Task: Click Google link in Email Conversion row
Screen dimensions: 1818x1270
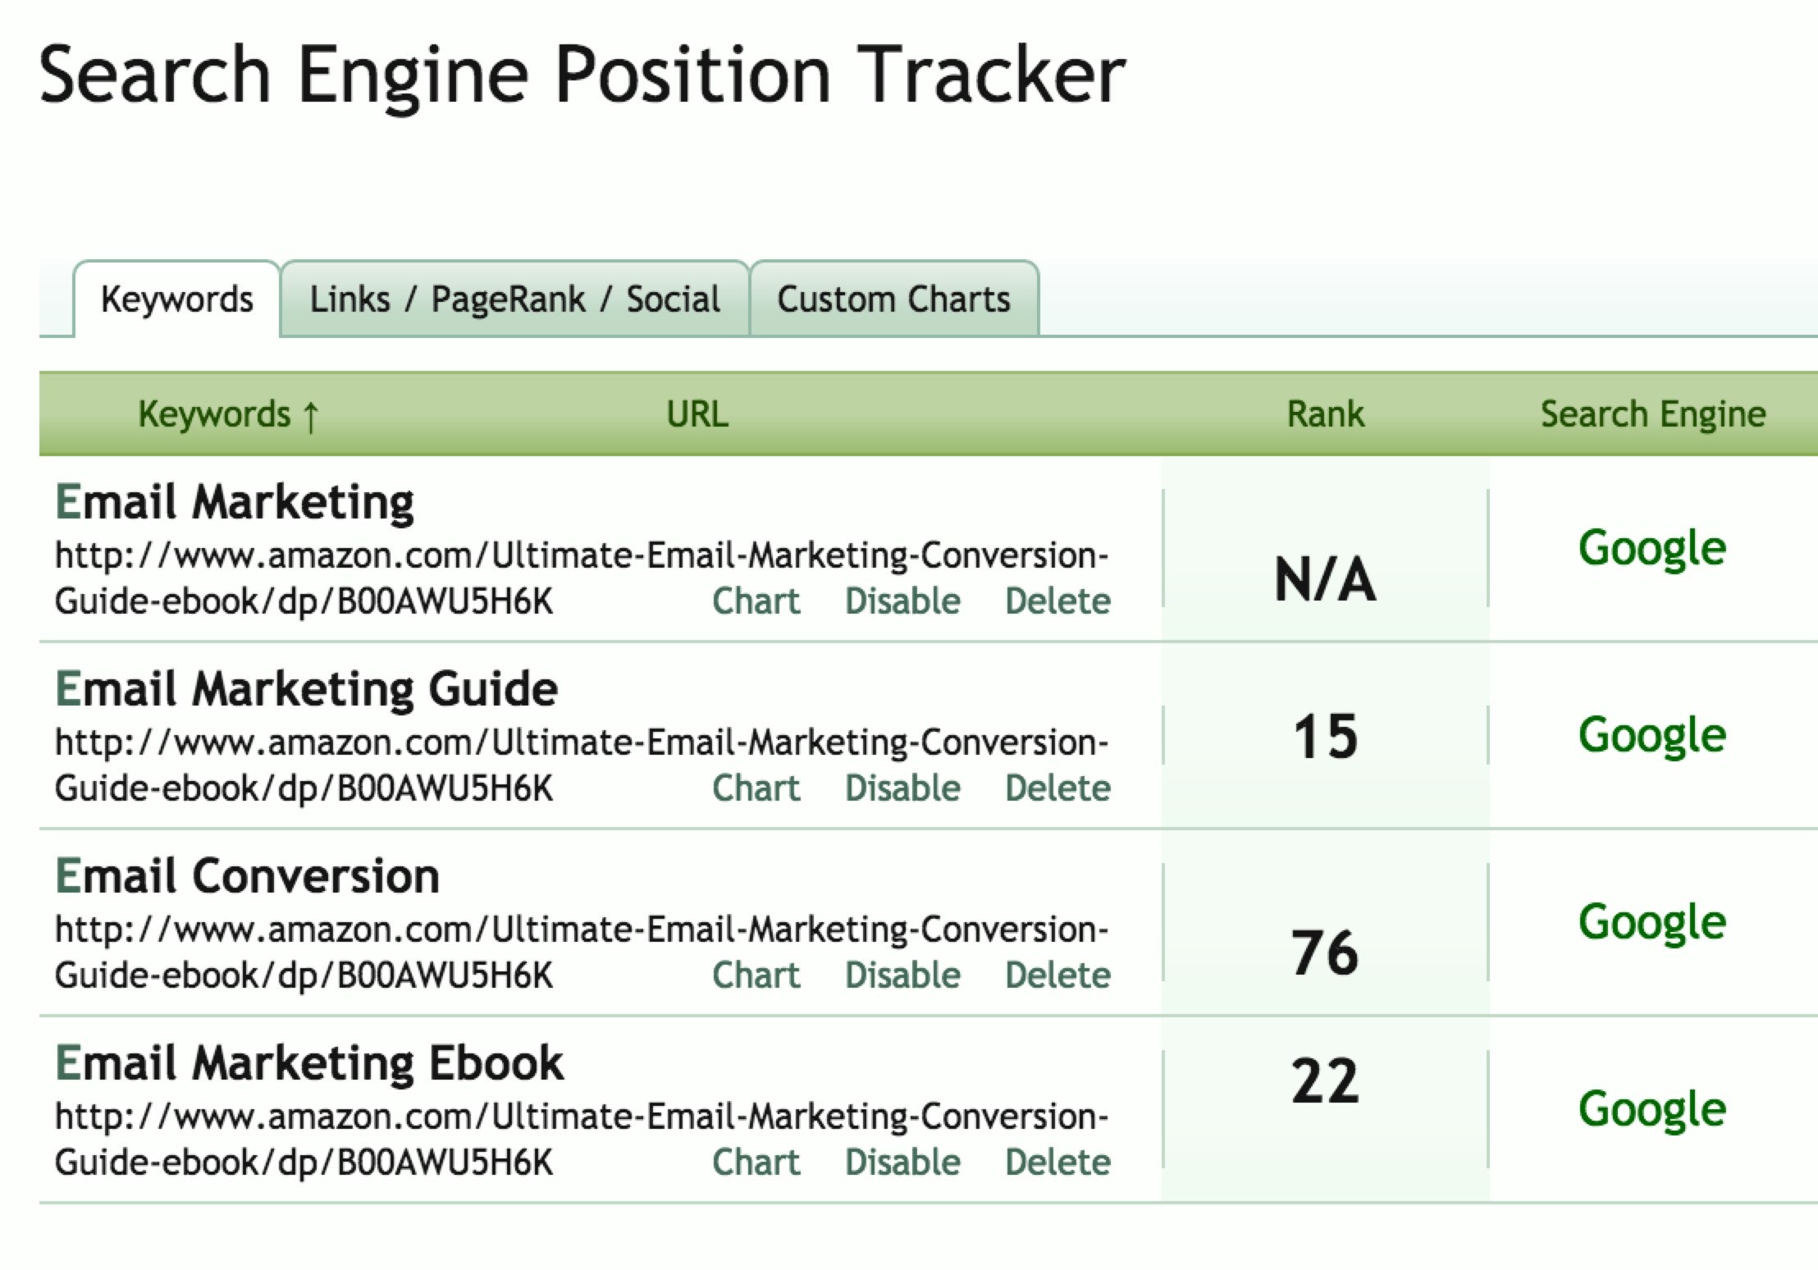Action: (x=1651, y=923)
